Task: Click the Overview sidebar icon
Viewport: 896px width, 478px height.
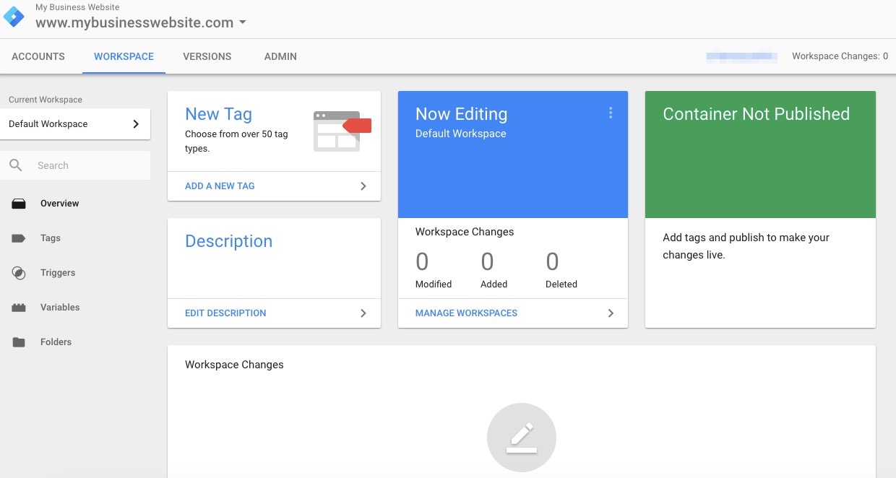Action: (19, 204)
